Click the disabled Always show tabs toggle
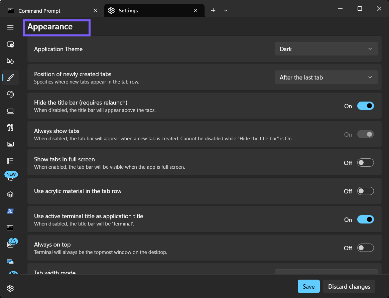 tap(365, 134)
